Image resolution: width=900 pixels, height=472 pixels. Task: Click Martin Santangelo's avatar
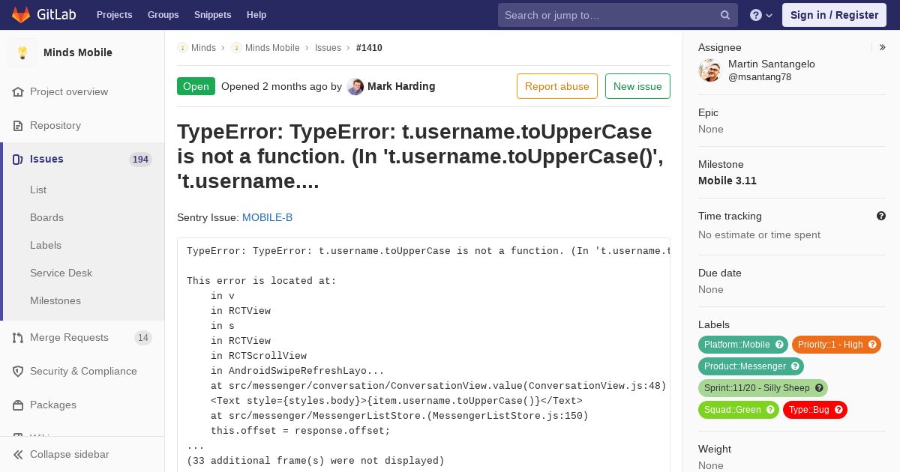click(709, 70)
